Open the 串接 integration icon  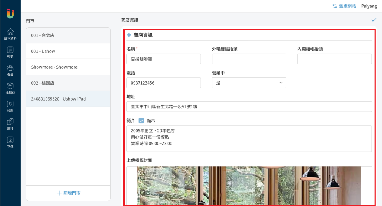tap(10, 124)
